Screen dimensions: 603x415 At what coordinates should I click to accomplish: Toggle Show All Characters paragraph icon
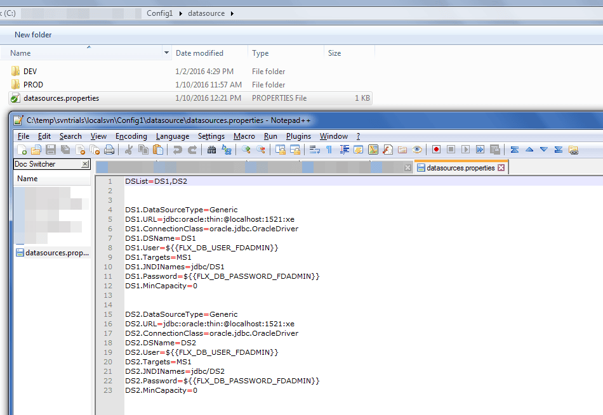click(329, 150)
